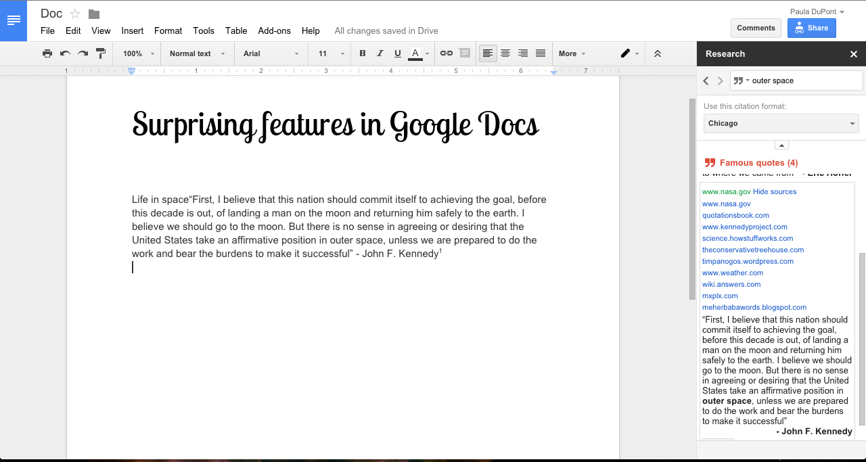866x462 pixels.
Task: Toggle italic formatting
Action: pyautogui.click(x=380, y=53)
